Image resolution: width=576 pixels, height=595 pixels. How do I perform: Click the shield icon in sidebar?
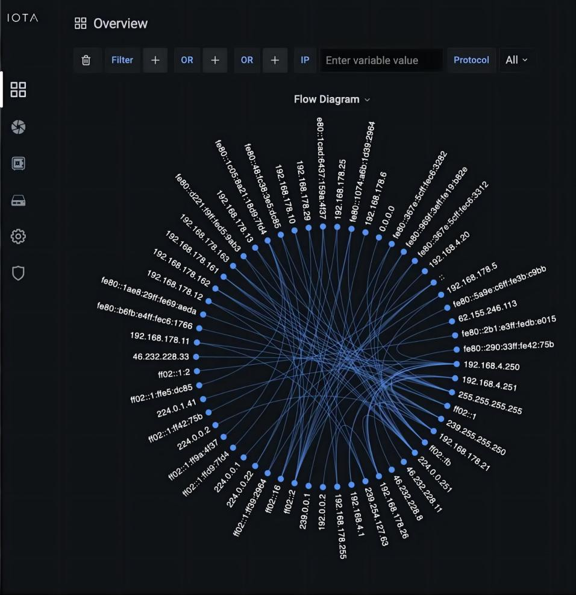tap(19, 274)
